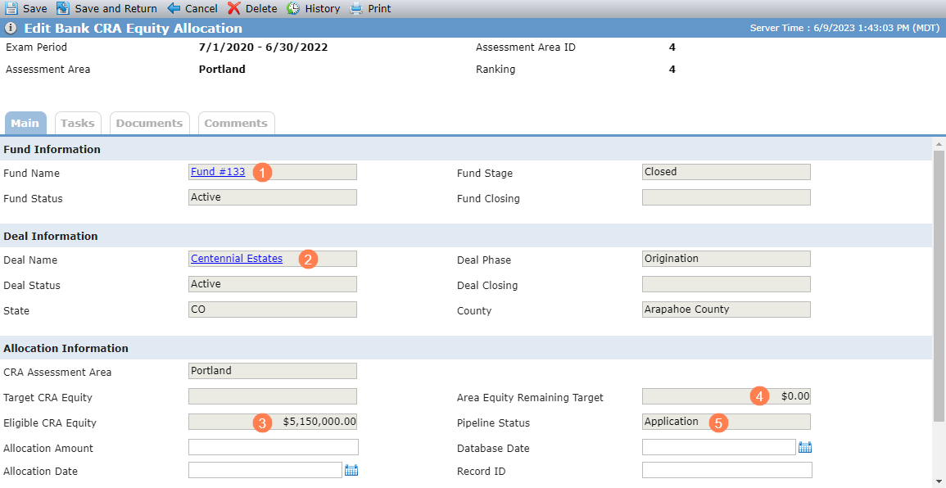Click the Delete toolbar label
Viewport: 946px width, 488px height.
(x=261, y=8)
